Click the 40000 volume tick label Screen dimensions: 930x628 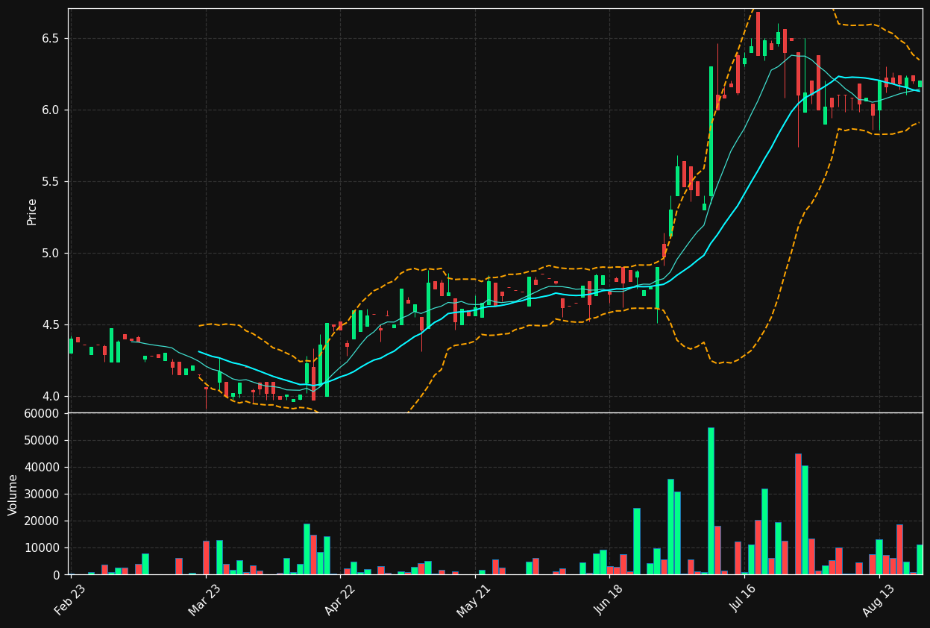(x=42, y=468)
